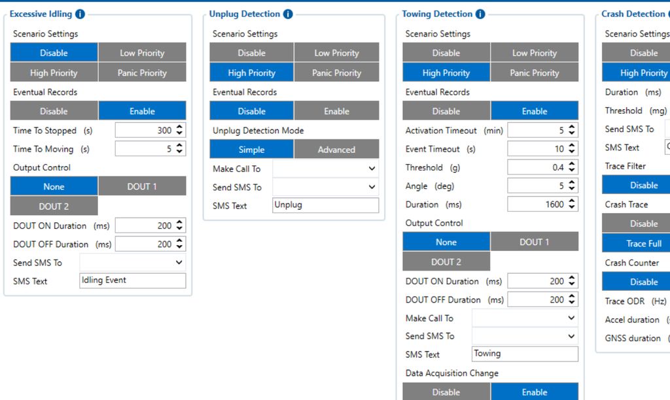Image resolution: width=670 pixels, height=400 pixels.
Task: Set Excessive Idling scenario to Low Priority
Action: click(x=142, y=53)
